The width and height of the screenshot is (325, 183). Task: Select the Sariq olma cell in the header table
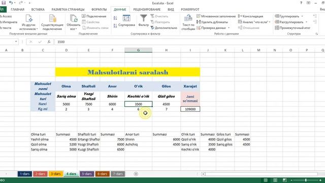67,97
